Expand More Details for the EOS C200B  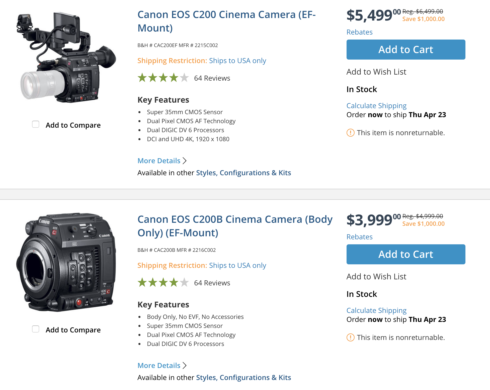tap(159, 365)
